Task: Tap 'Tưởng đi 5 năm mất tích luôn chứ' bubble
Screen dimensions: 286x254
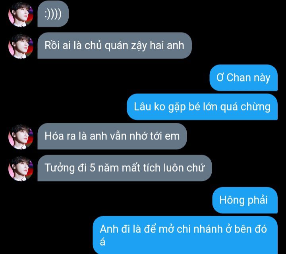Action: (x=125, y=168)
